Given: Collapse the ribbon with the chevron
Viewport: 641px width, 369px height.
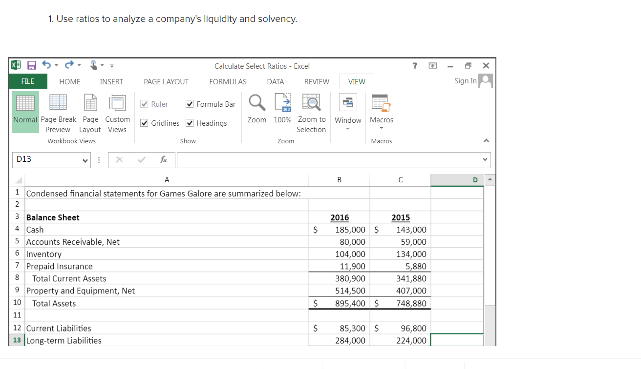Looking at the screenshot, I should 486,141.
